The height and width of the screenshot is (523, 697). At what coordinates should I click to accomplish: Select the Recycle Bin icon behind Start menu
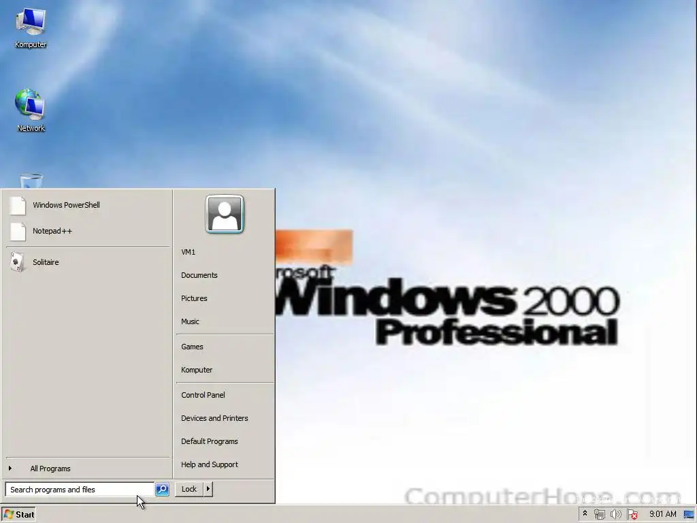tap(31, 181)
